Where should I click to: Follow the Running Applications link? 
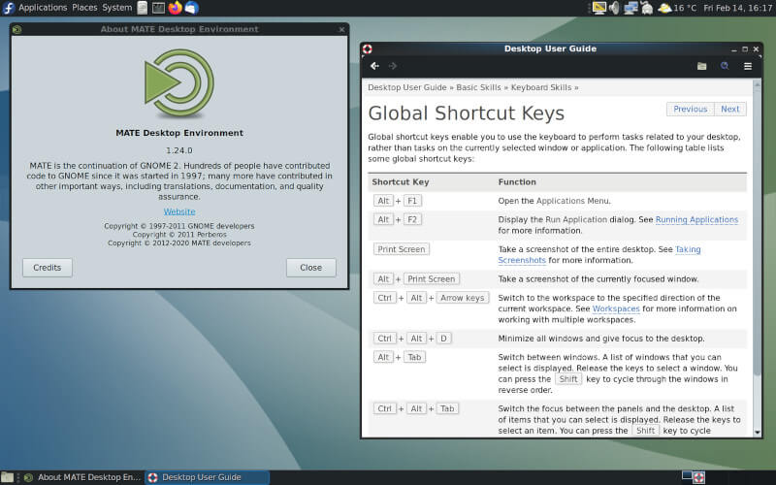tap(696, 220)
